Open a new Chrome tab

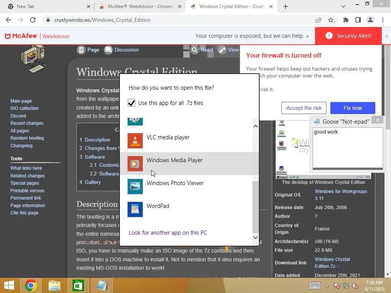[286, 6]
